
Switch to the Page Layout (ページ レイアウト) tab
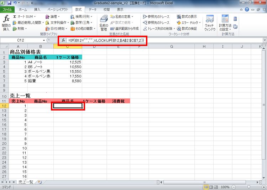click(58, 10)
